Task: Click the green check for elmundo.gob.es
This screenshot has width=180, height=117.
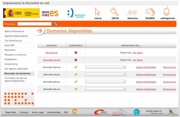Action: pyautogui.click(x=76, y=82)
